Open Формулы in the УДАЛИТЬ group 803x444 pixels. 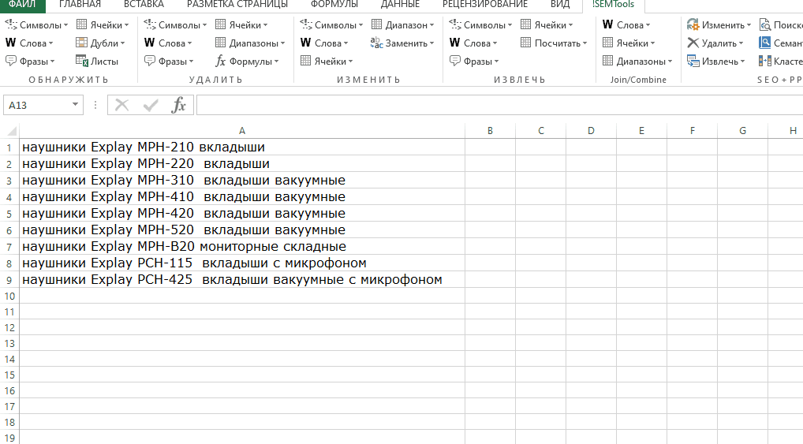click(248, 61)
